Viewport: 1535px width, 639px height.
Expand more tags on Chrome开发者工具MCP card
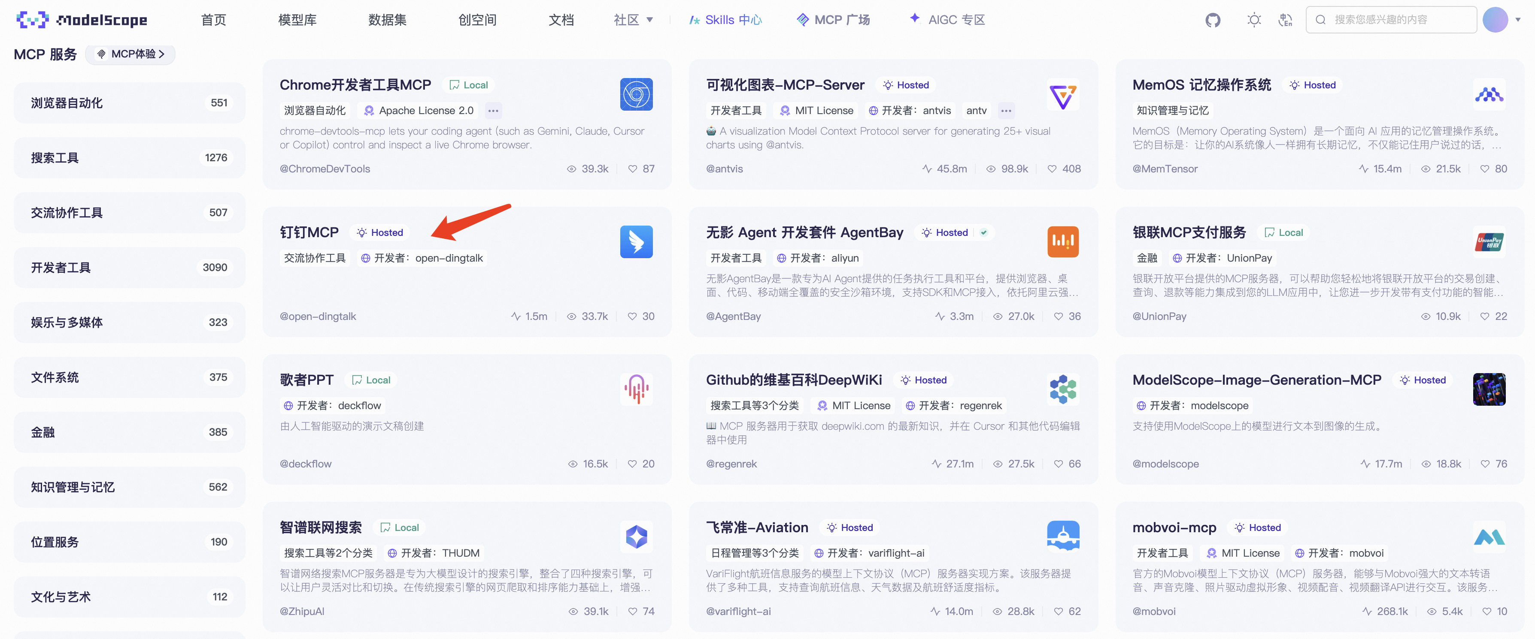493,111
